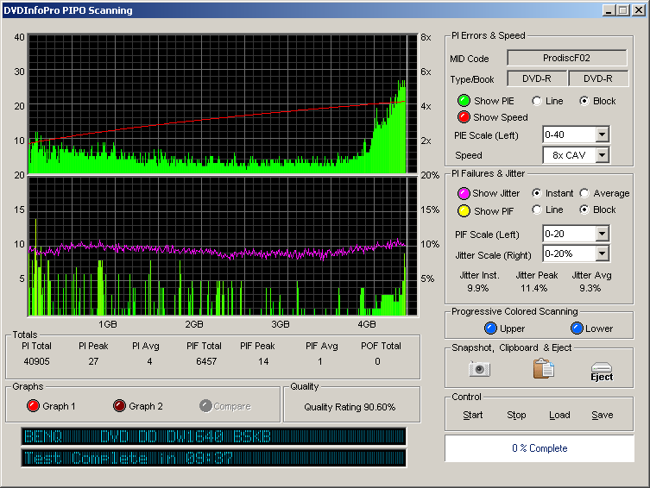The width and height of the screenshot is (650, 488).
Task: Click the clipboard copy icon
Action: click(543, 369)
